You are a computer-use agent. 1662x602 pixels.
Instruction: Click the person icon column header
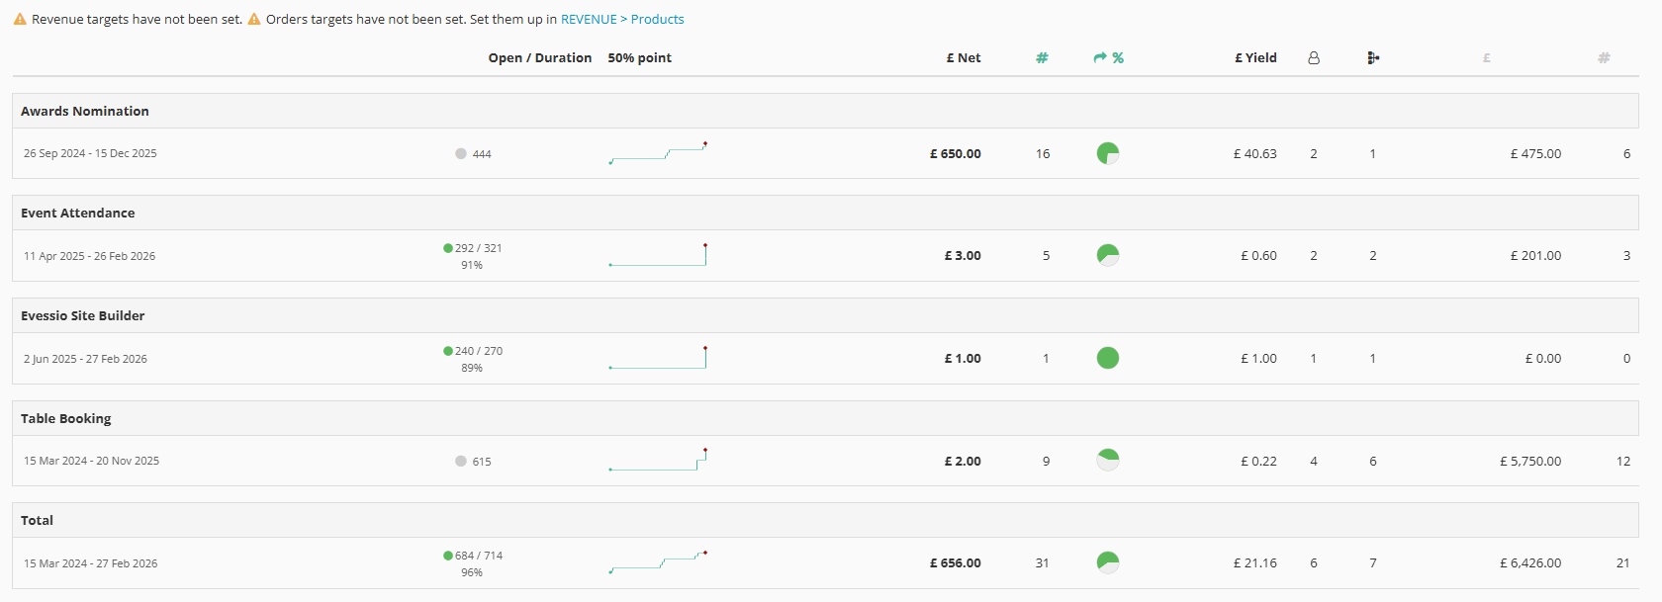tap(1314, 58)
